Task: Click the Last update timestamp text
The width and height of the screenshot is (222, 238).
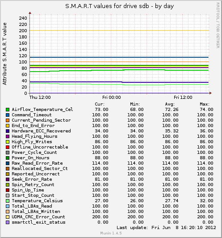Action: point(166,228)
